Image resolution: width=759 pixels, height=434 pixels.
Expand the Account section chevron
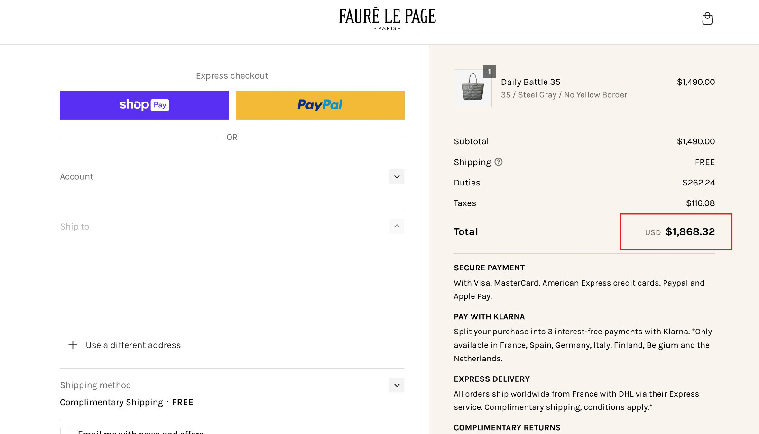pos(397,177)
